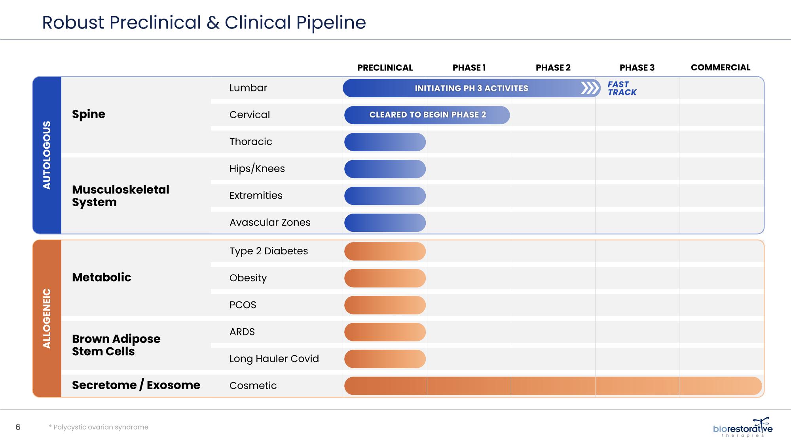Image resolution: width=791 pixels, height=445 pixels.
Task: Click the Polycystic ovarian syndrome footnote
Action: [x=99, y=427]
